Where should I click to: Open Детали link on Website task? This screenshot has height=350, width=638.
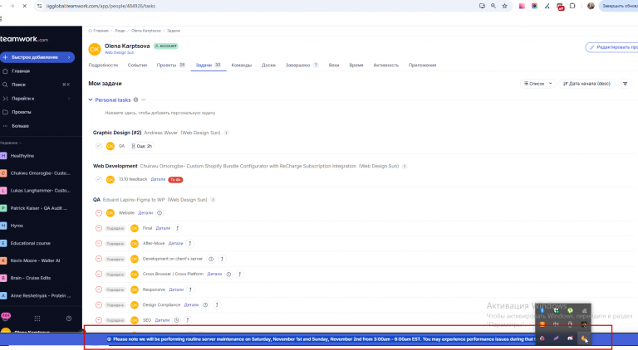[145, 213]
